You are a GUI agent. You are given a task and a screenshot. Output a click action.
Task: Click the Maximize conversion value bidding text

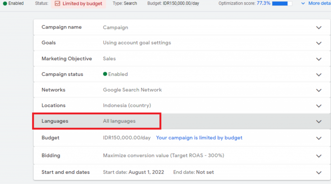[163, 156]
